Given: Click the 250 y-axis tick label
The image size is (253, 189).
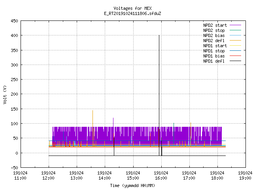Looking at the screenshot, I should (x=14, y=80).
